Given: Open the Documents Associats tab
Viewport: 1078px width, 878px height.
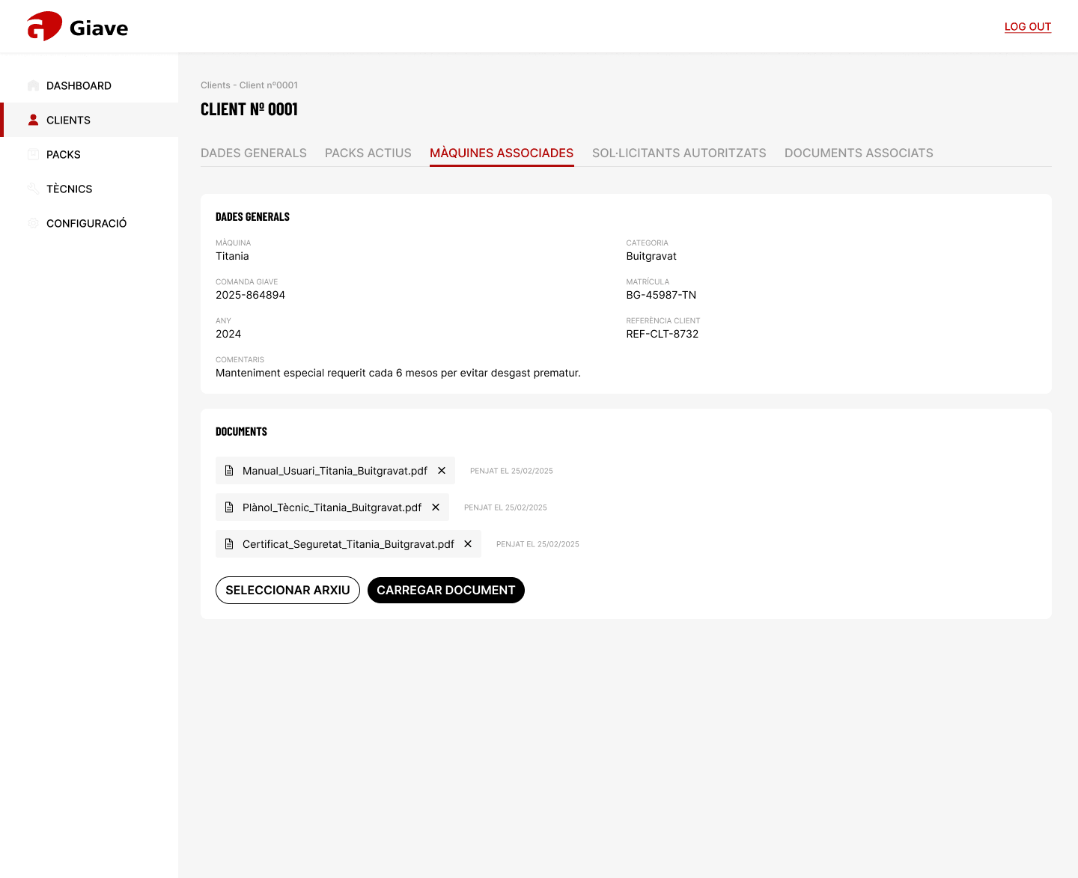Looking at the screenshot, I should [x=859, y=153].
